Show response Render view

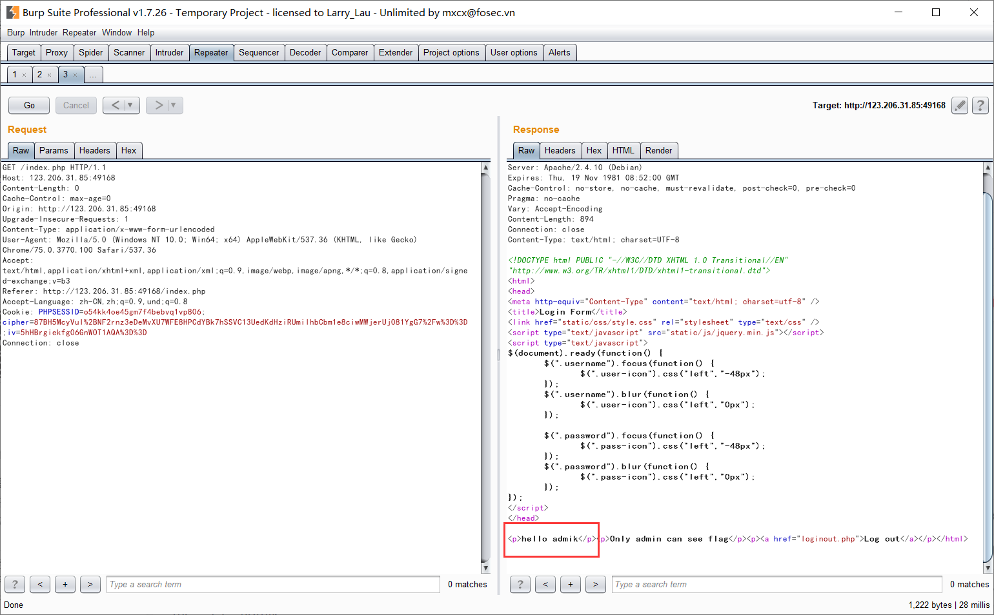coord(659,150)
